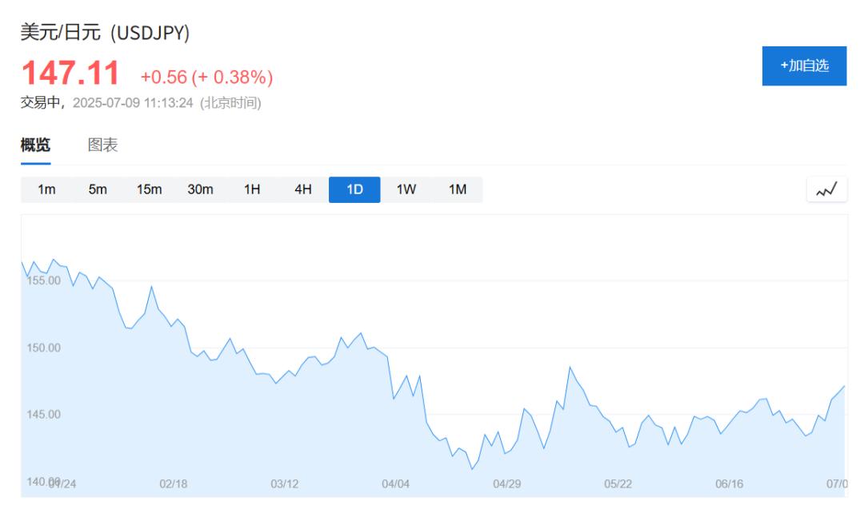Click the 05/22 date marker on chart
Screen dimensions: 864x505
pos(618,484)
